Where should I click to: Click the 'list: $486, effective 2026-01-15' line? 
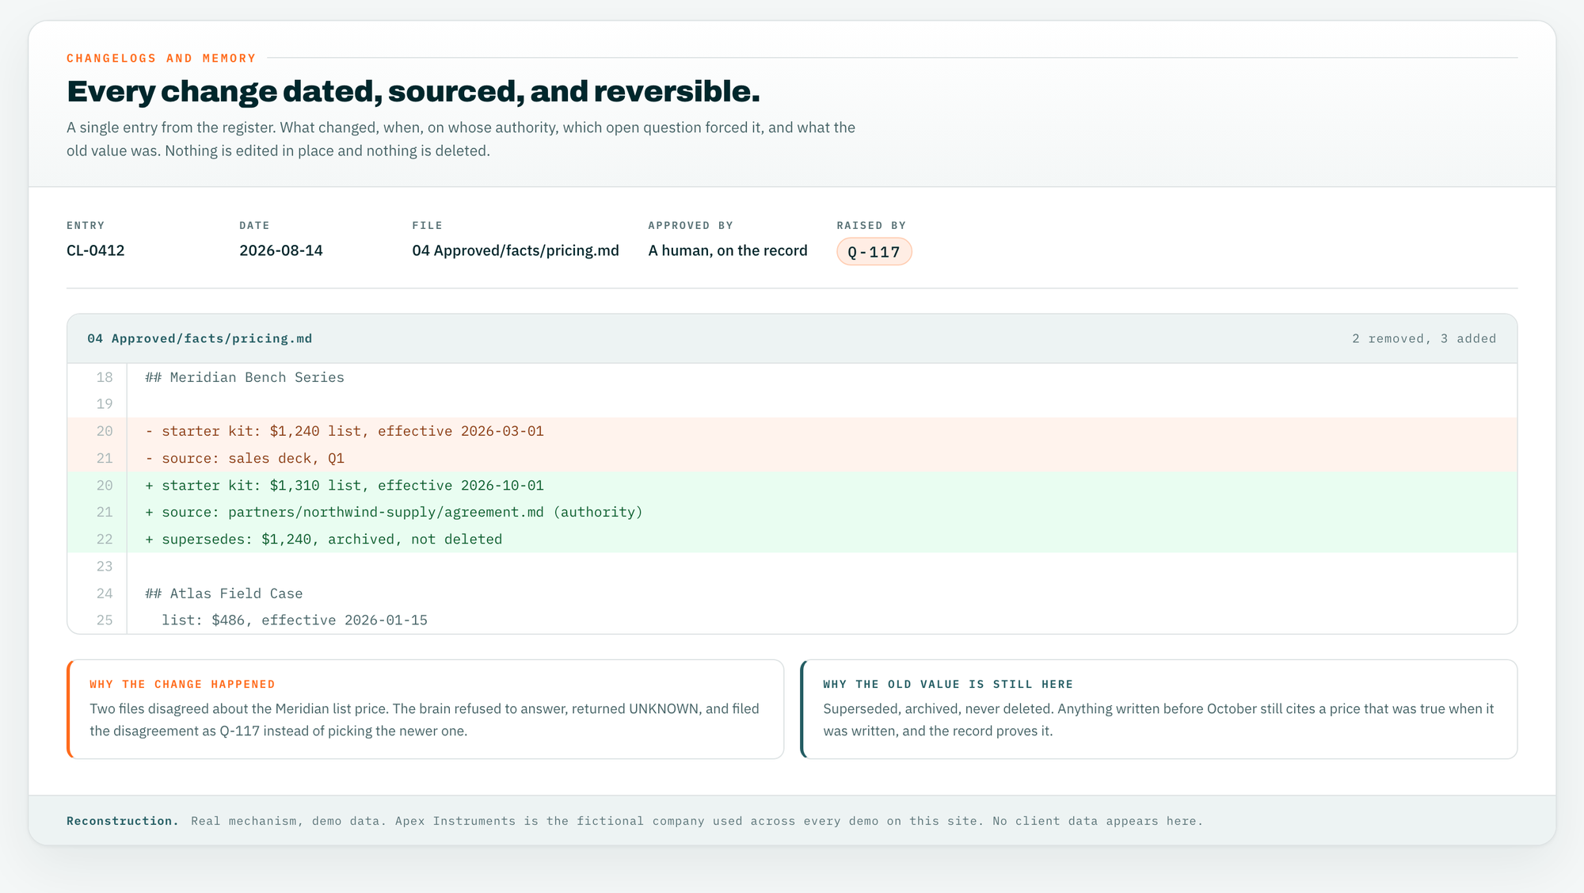[x=295, y=620]
